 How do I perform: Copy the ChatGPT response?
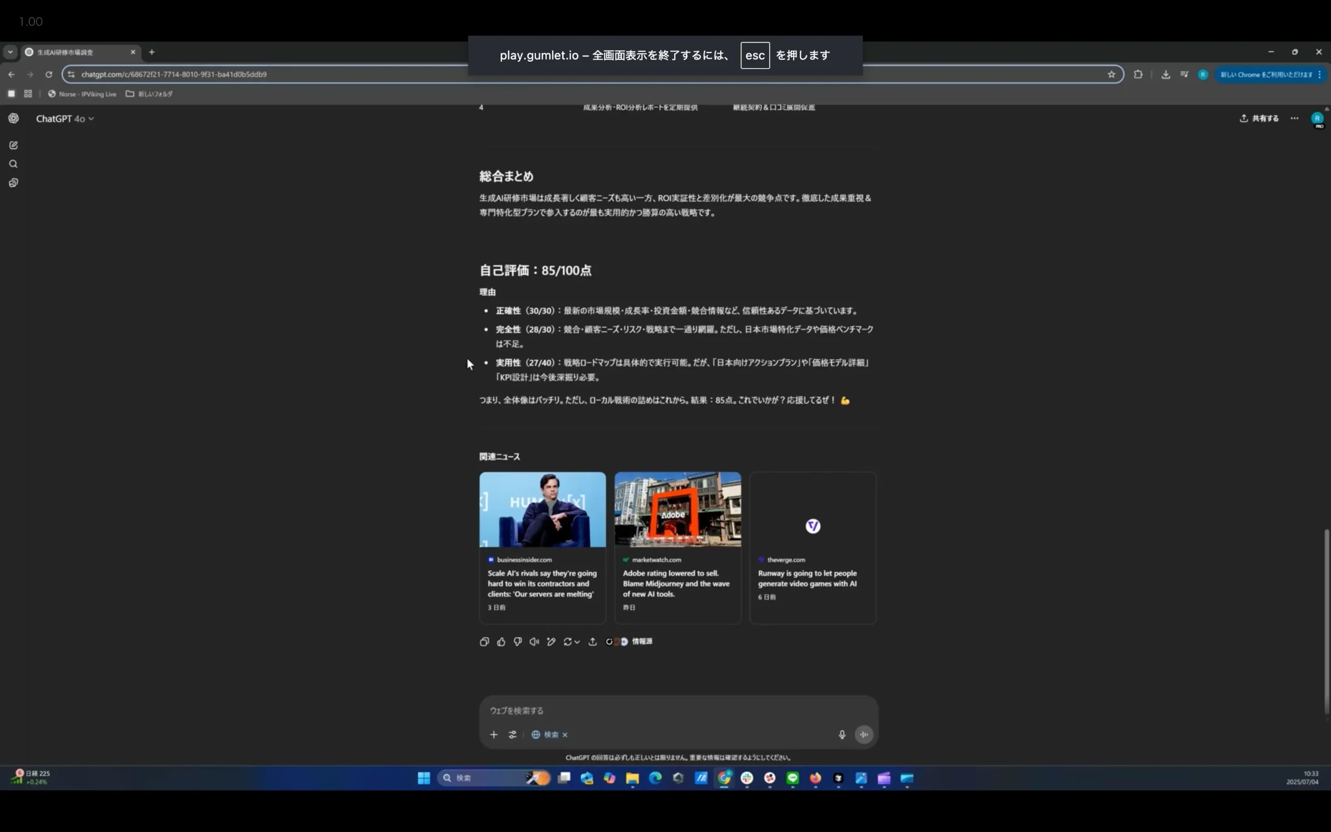click(x=485, y=642)
